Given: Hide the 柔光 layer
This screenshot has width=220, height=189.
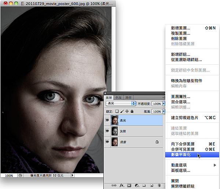Looking at the screenshot, I should click(107, 120).
